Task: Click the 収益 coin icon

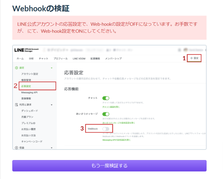Action: 17,148
